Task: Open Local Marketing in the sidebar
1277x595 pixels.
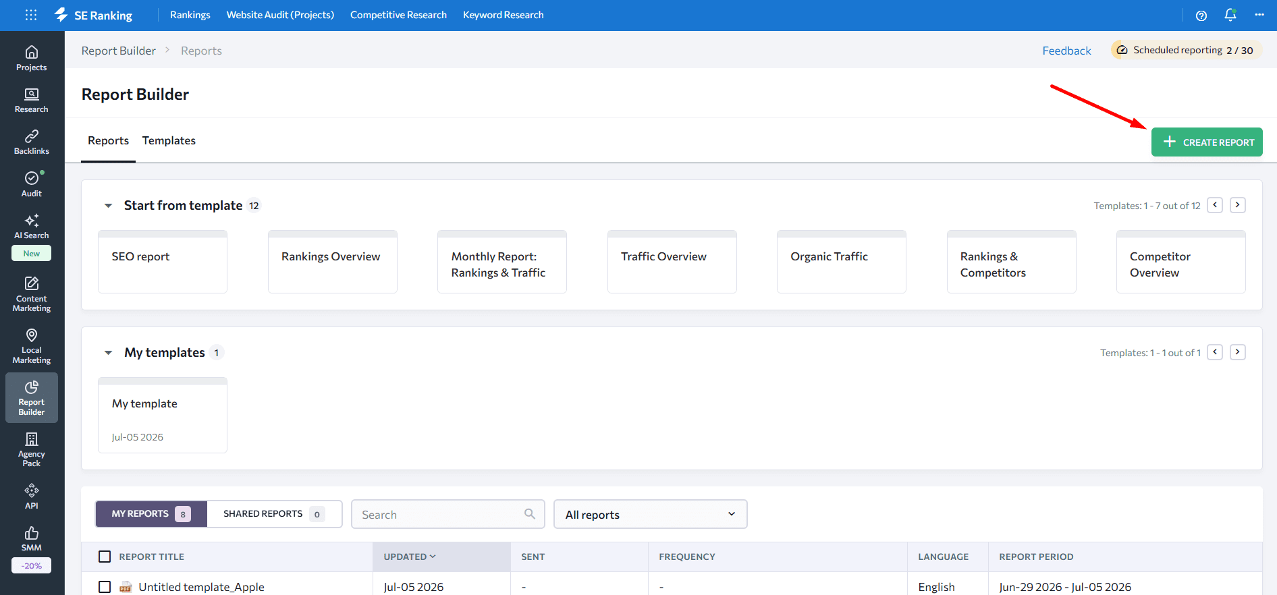Action: [32, 346]
